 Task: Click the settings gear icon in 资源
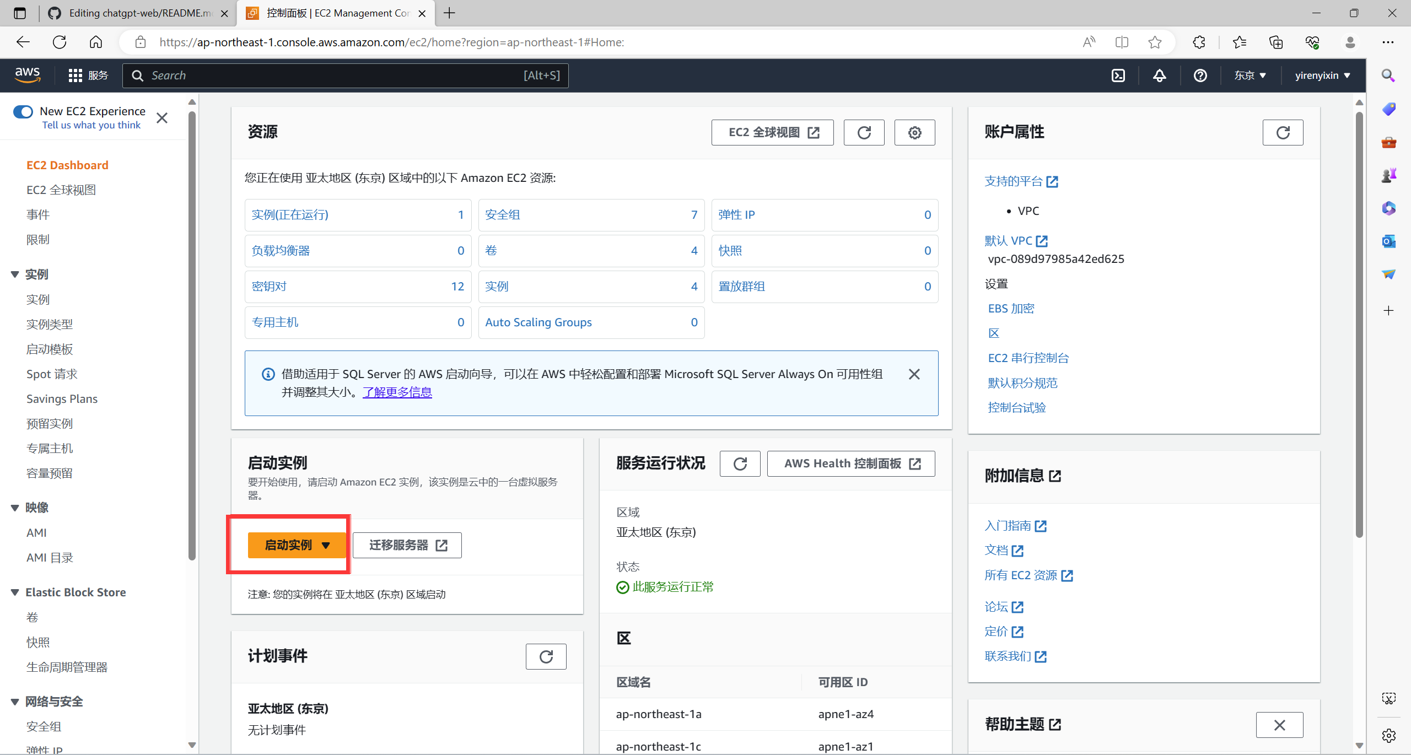click(914, 132)
